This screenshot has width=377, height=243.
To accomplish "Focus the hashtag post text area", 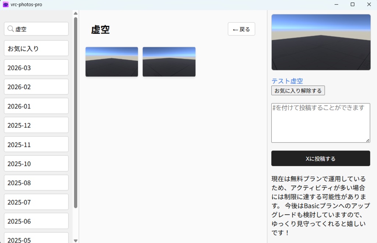I will pyautogui.click(x=321, y=123).
